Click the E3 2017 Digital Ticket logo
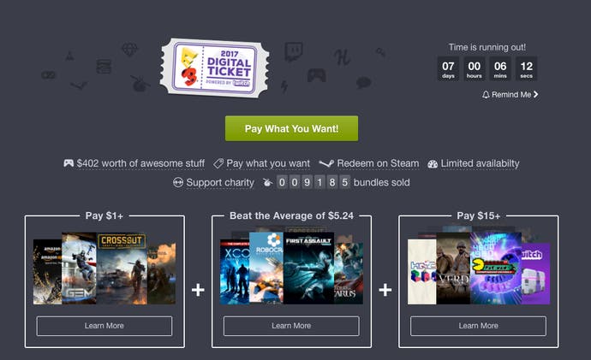591x360 pixels. click(x=214, y=68)
